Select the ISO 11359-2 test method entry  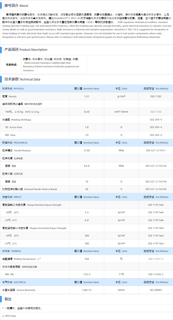point(156,274)
